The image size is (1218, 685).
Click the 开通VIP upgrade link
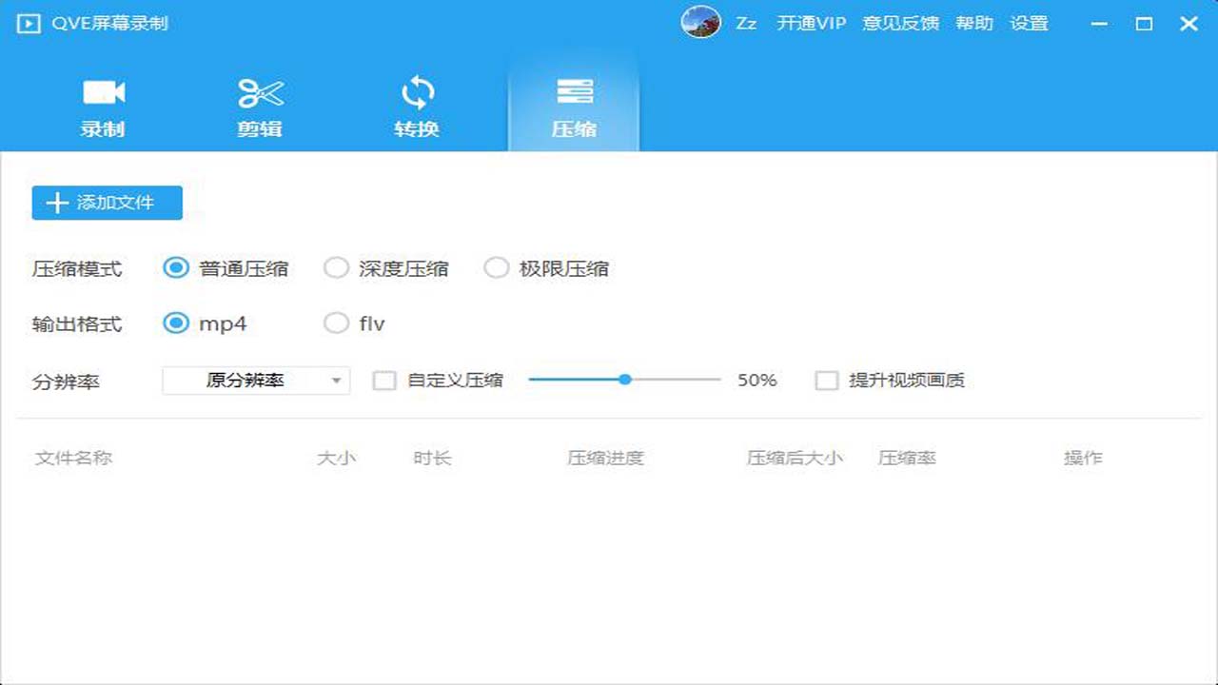[x=811, y=23]
